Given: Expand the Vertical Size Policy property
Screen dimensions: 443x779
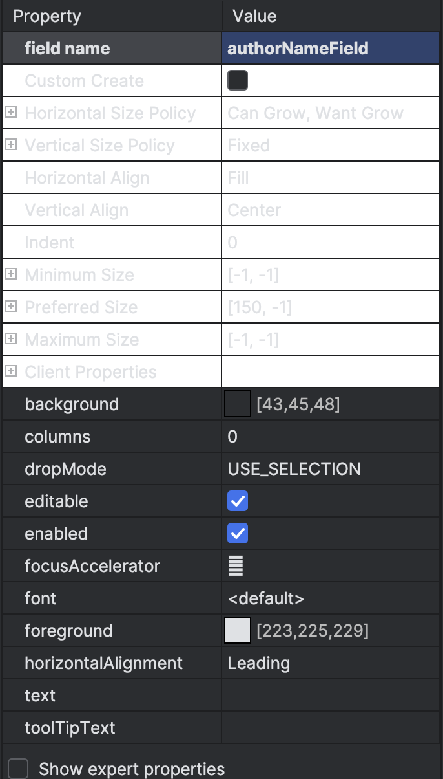Looking at the screenshot, I should pos(10,145).
